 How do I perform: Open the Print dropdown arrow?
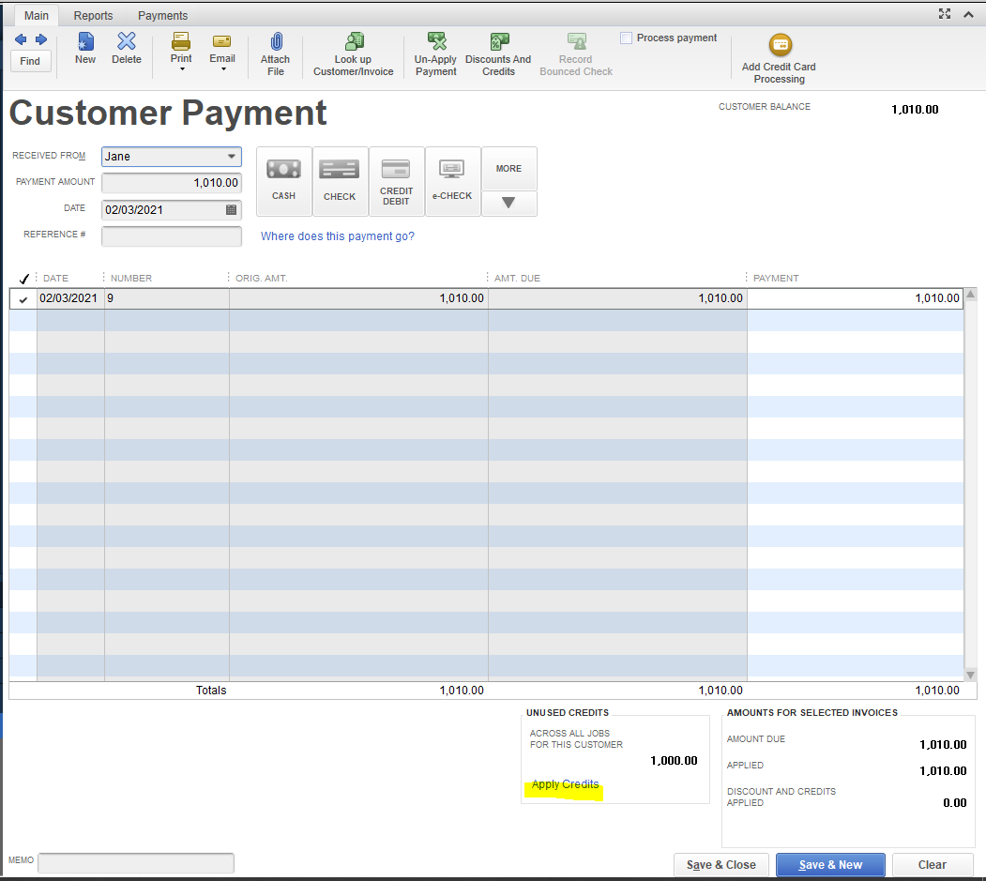click(x=181, y=69)
